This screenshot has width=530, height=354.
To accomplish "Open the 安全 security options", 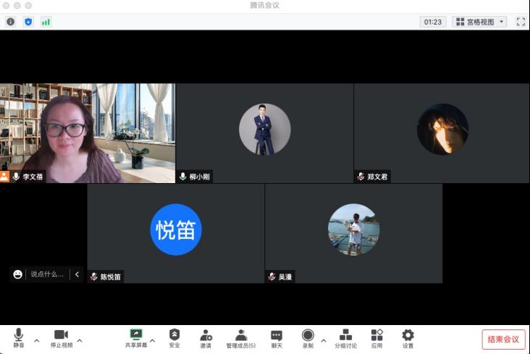I will coord(174,338).
